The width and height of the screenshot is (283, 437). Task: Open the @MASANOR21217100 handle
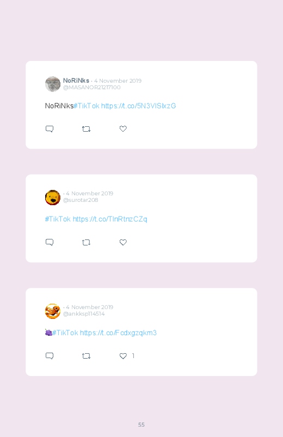(92, 88)
